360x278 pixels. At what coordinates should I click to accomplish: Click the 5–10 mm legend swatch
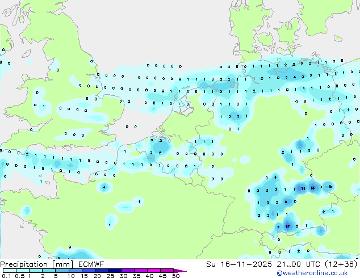point(62,271)
